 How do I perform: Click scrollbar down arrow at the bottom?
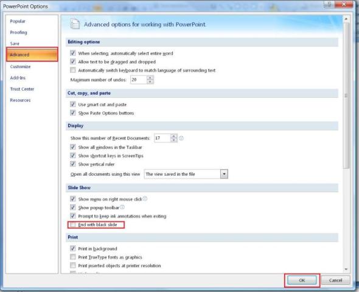tap(346, 269)
